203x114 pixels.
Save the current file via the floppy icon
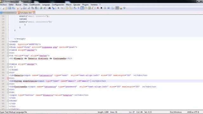click(x=10, y=8)
